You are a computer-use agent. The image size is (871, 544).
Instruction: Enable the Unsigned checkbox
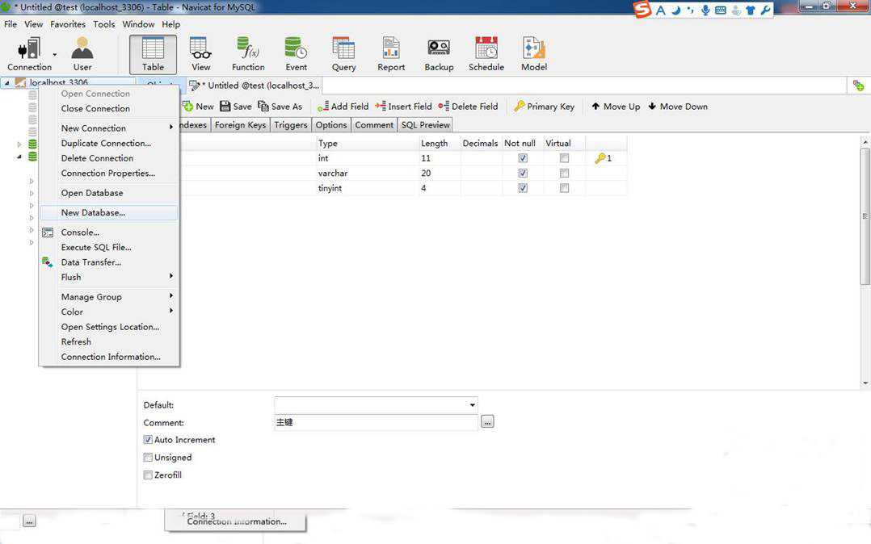[148, 458]
